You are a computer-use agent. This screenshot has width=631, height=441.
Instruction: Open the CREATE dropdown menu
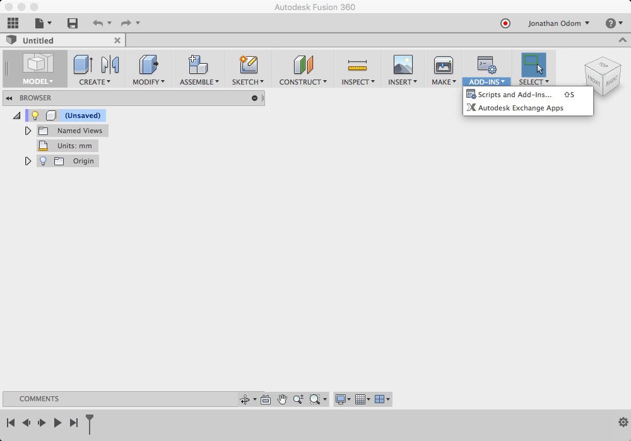pyautogui.click(x=95, y=81)
